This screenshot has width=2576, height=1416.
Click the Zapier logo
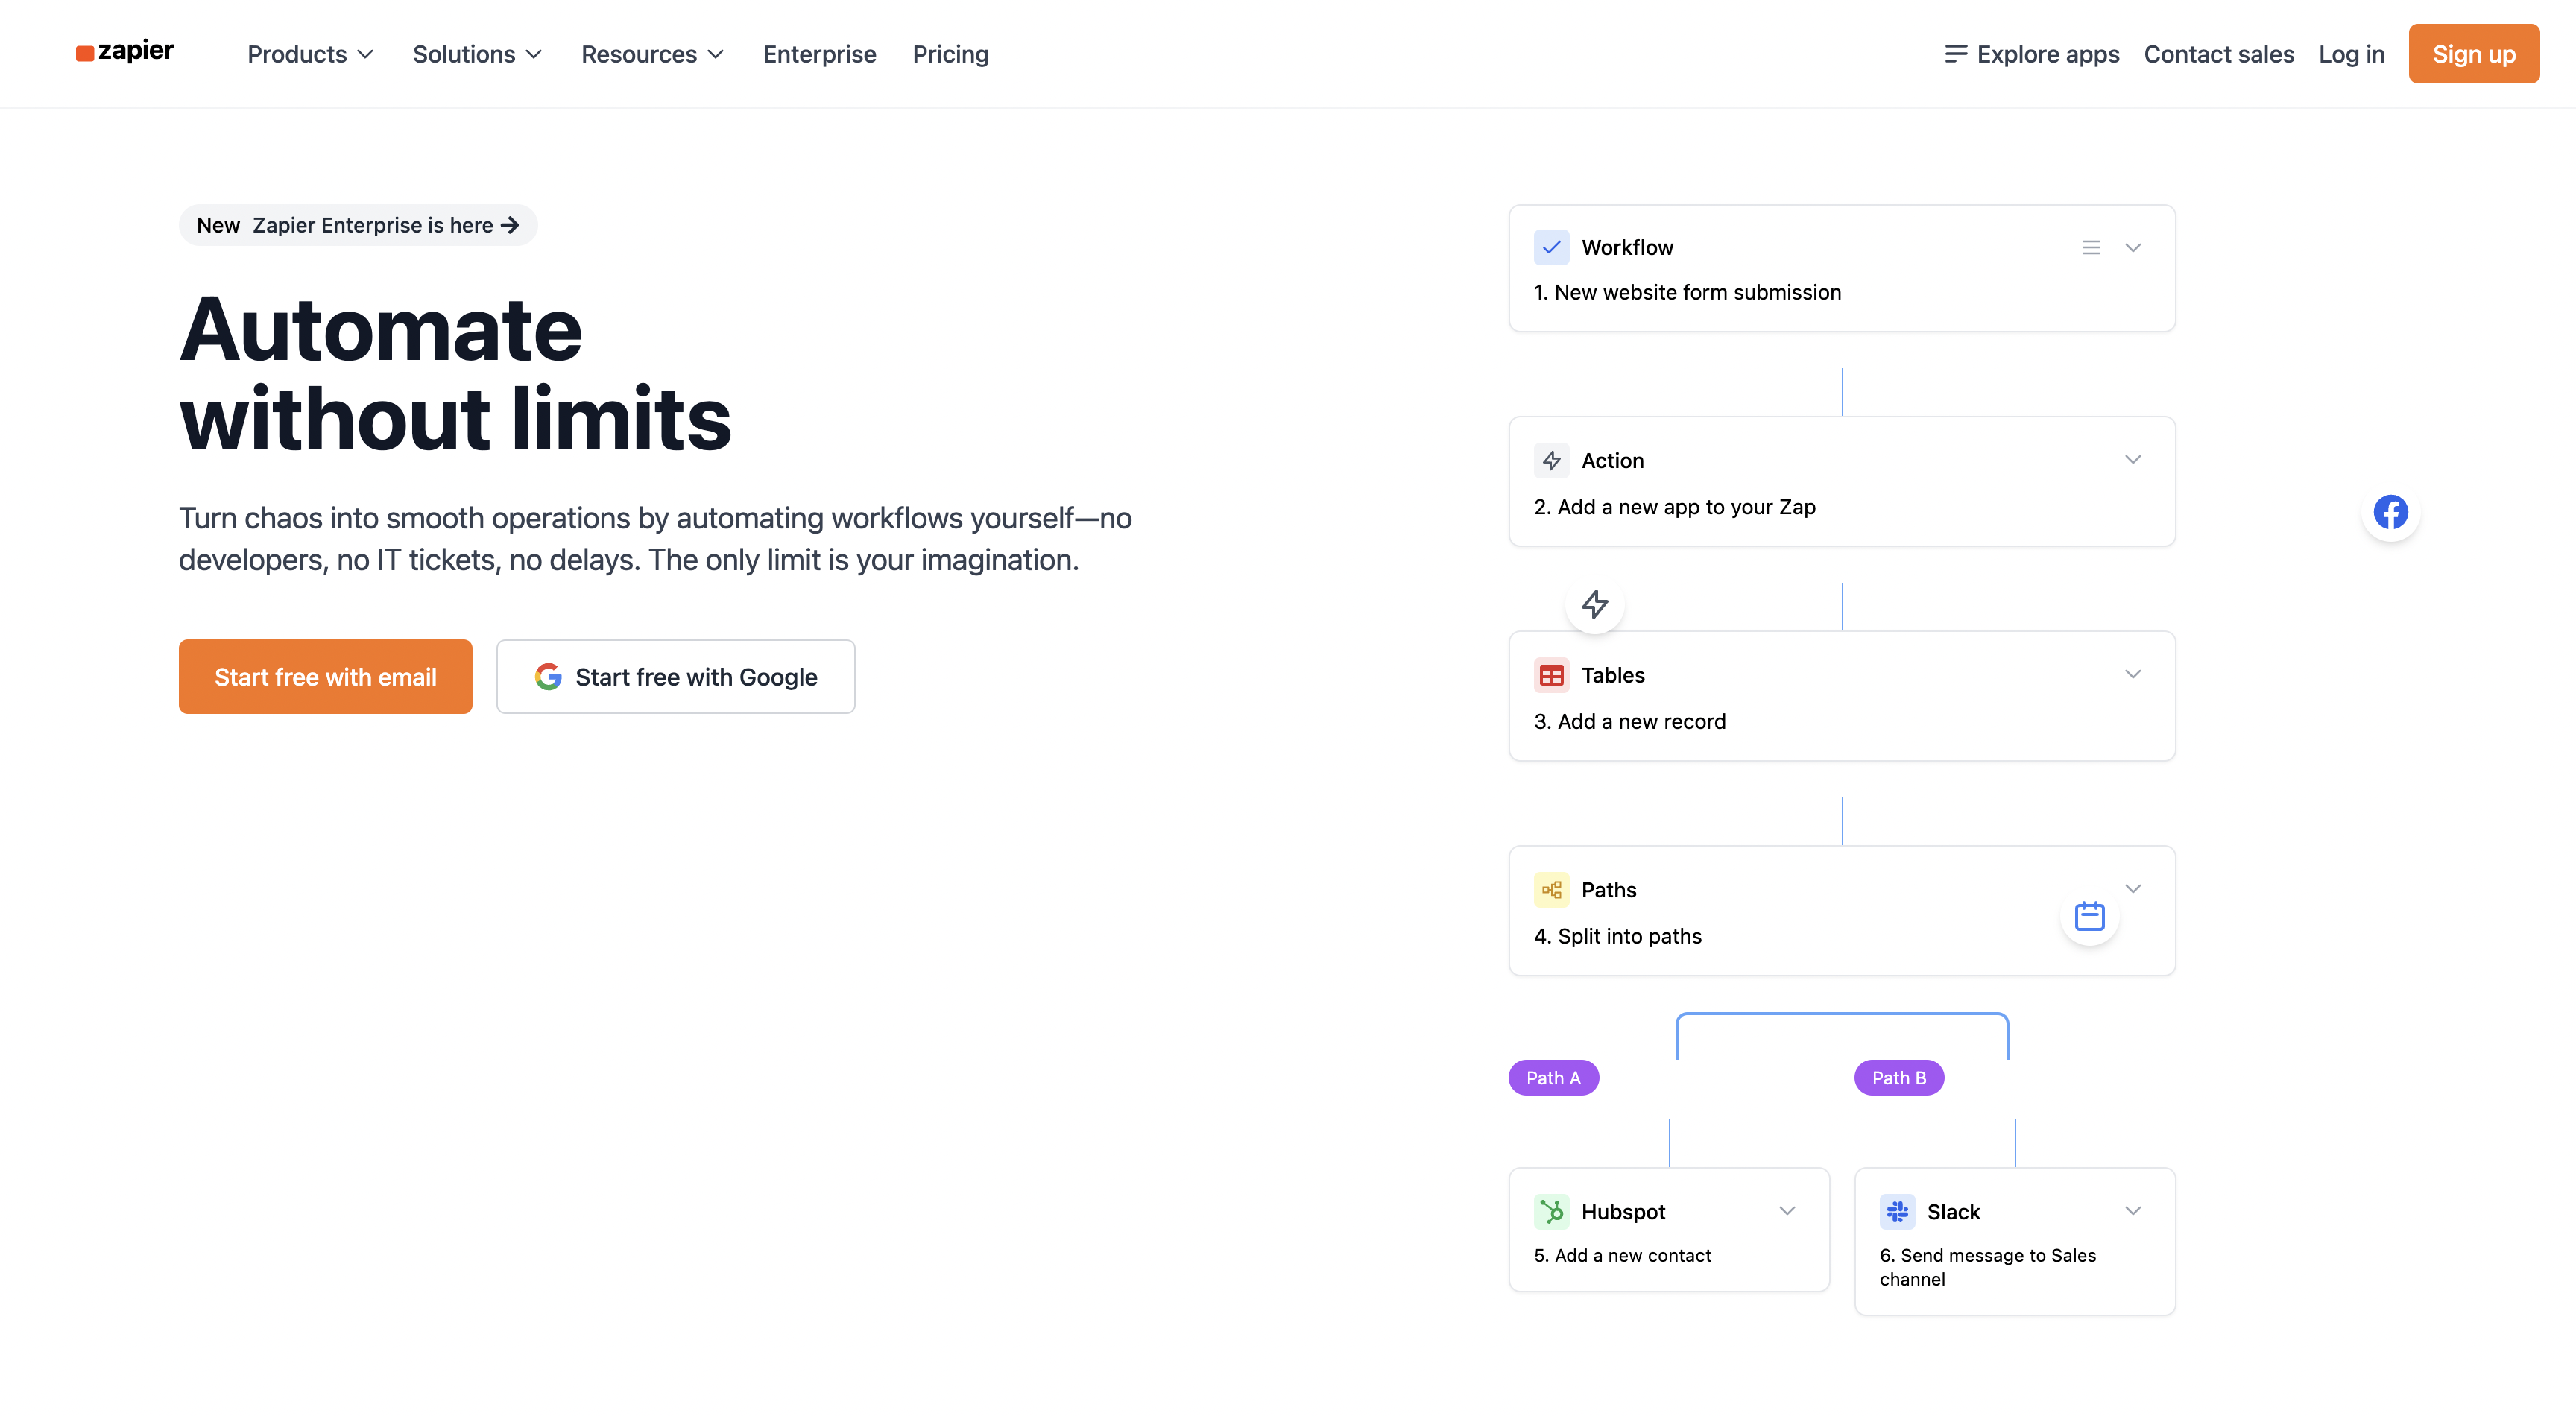pos(125,52)
